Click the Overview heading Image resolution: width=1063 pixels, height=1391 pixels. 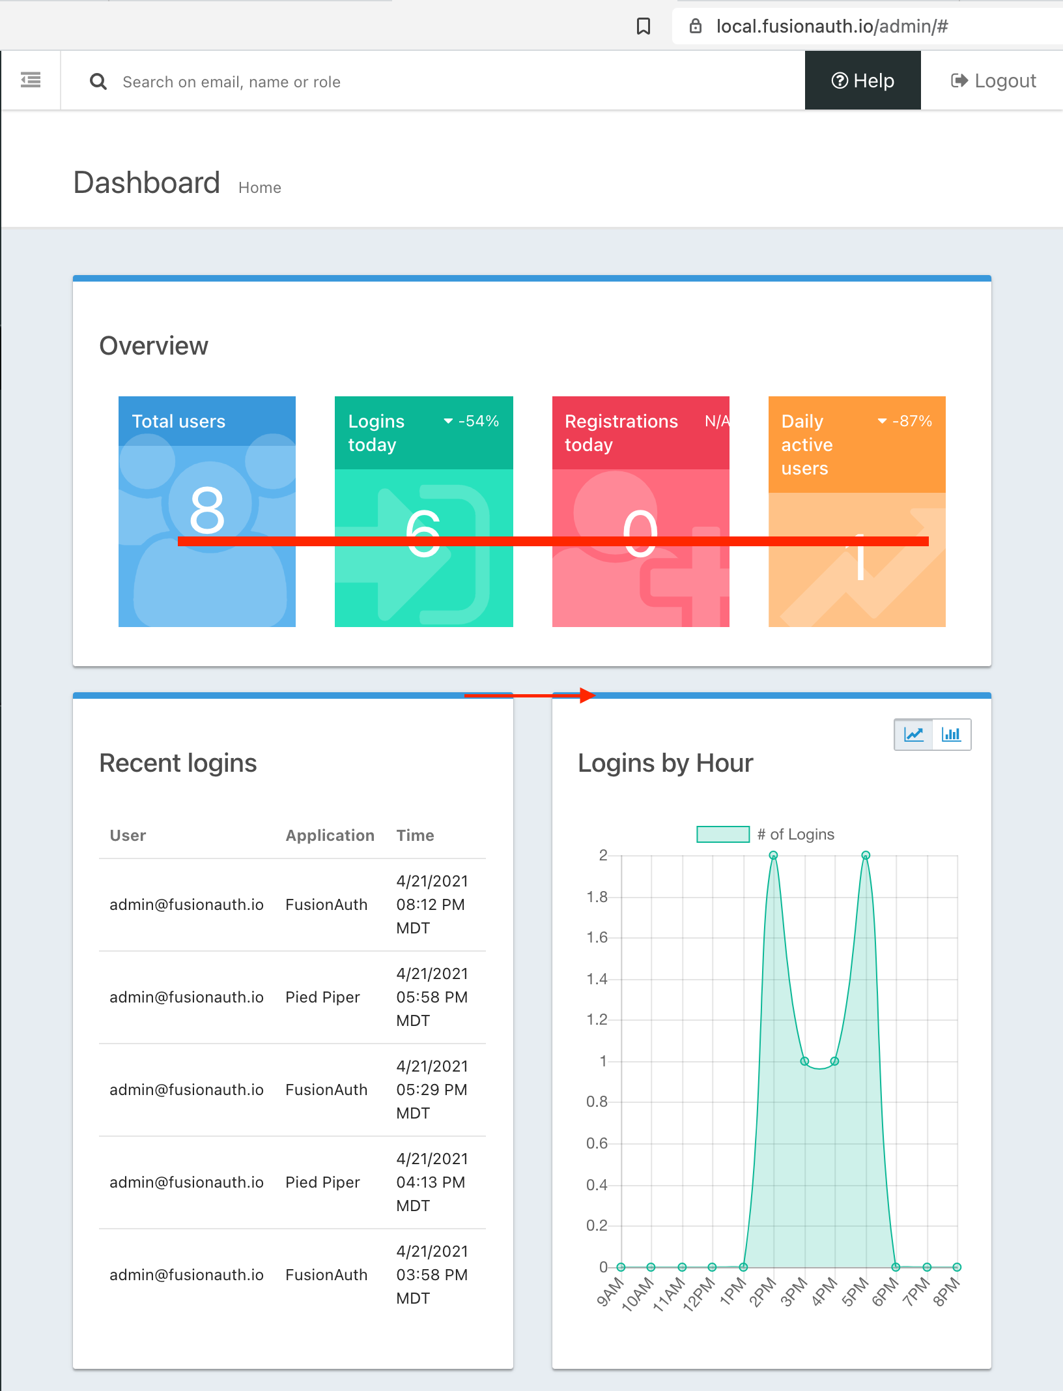[154, 346]
